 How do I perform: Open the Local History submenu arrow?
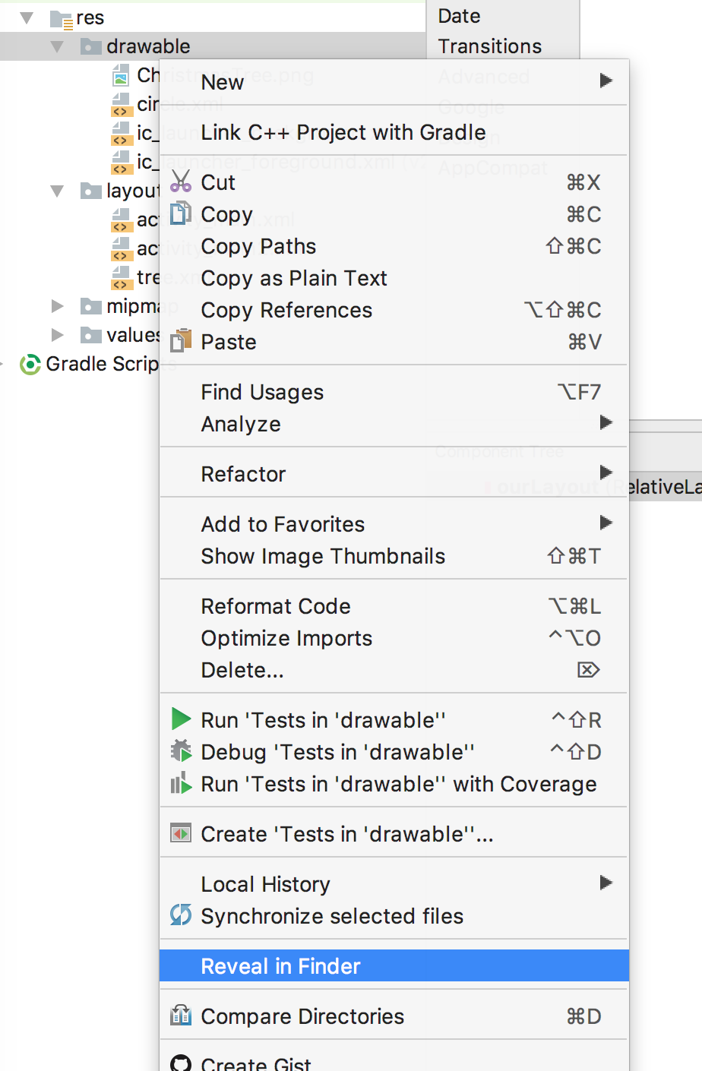(x=606, y=883)
